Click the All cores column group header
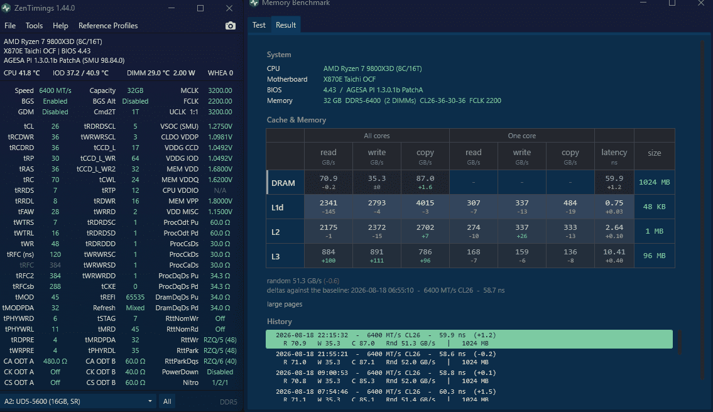Screen dimensions: 713x412 click(376, 136)
